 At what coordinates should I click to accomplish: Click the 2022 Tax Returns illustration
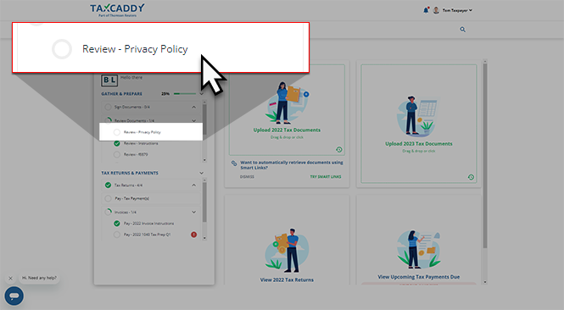pyautogui.click(x=287, y=251)
